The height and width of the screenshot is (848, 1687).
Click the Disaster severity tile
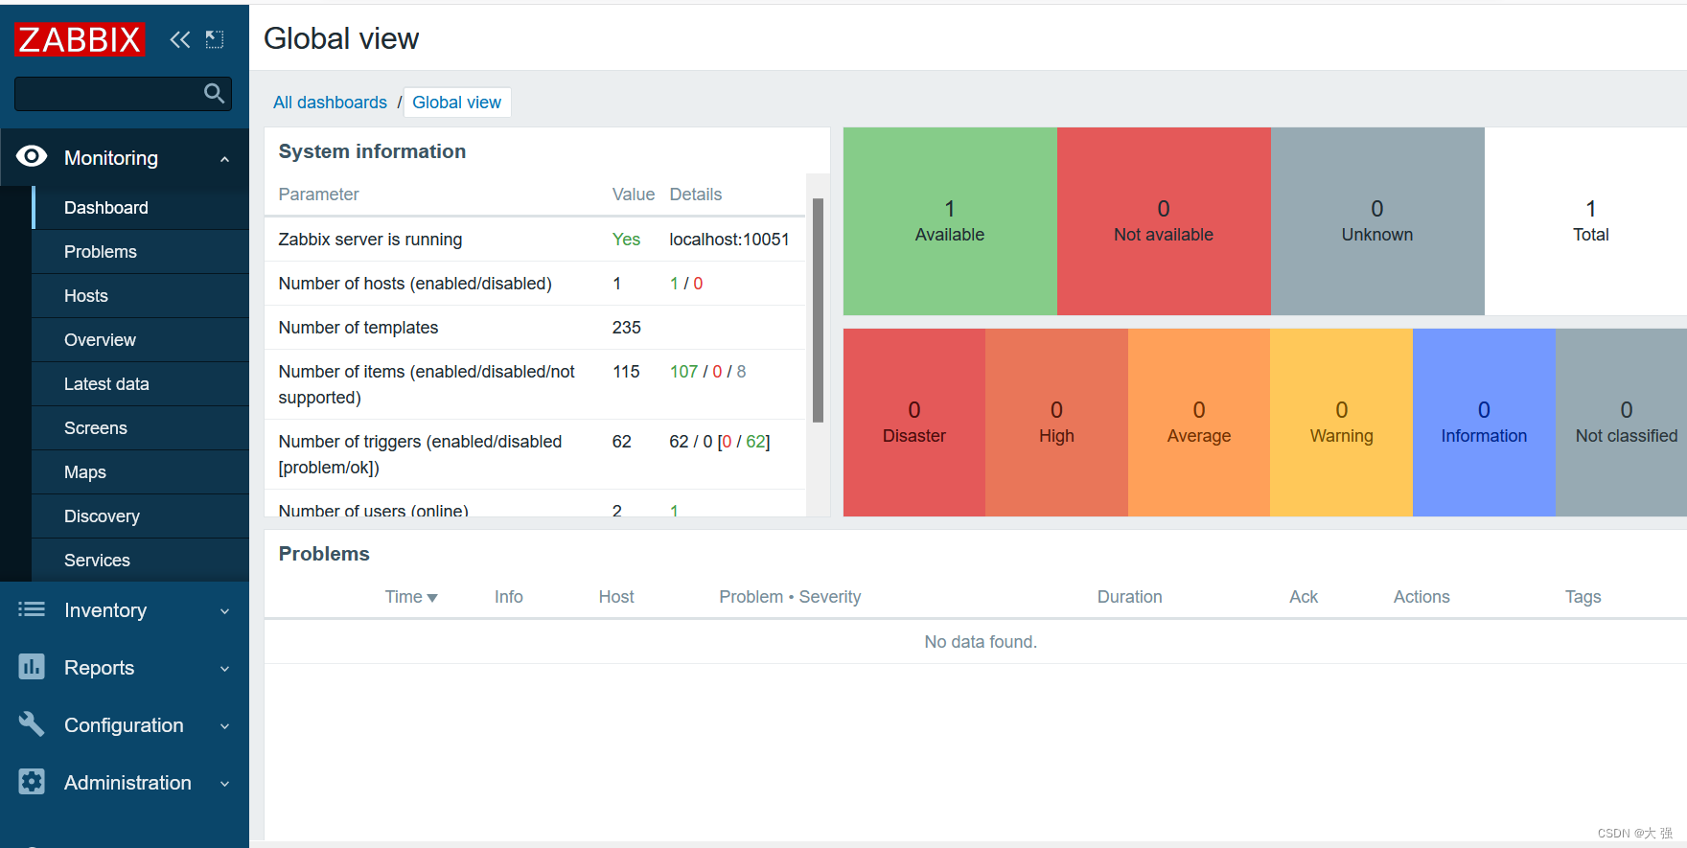(x=914, y=423)
